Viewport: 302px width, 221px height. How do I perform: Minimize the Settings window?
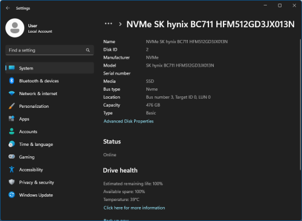(x=265, y=5)
